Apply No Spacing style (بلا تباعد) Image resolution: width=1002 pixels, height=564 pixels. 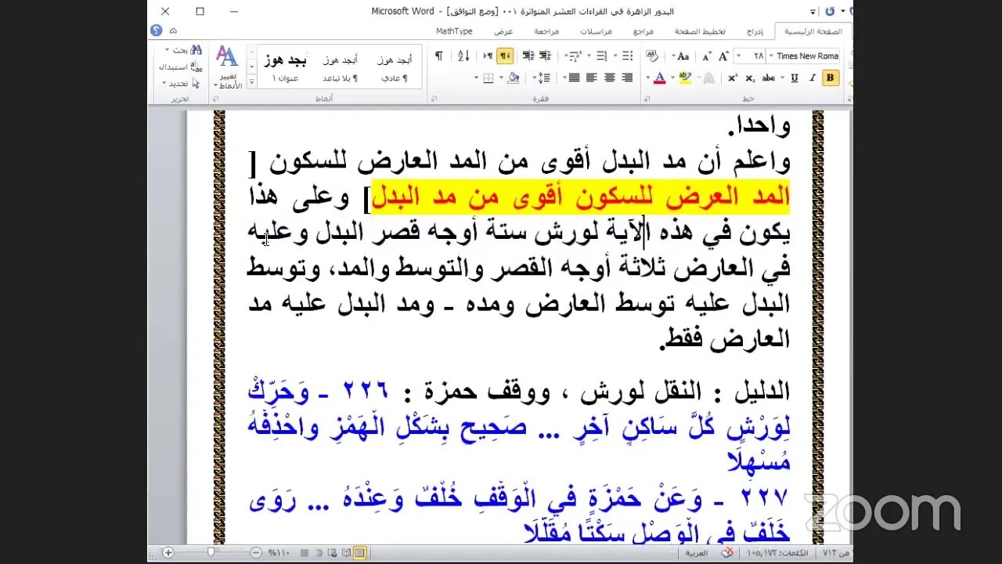340,67
